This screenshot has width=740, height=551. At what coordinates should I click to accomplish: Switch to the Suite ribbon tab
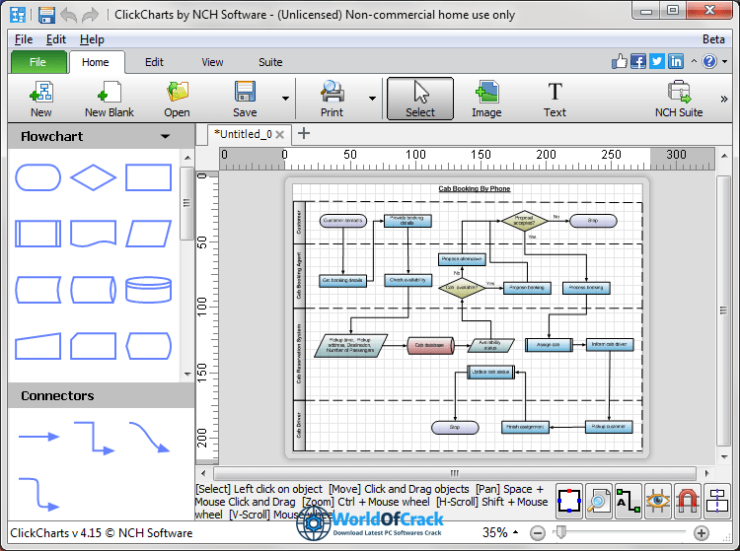[270, 62]
